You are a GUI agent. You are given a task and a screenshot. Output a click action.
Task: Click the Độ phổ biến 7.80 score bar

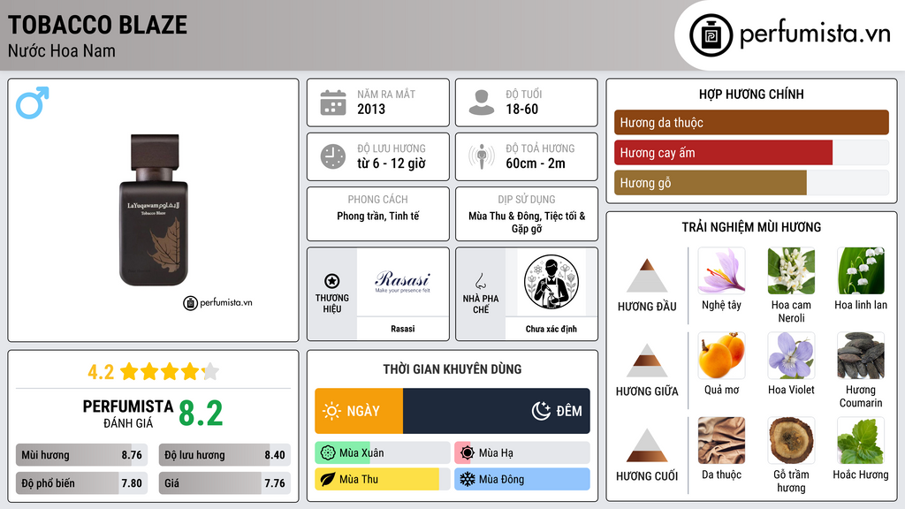click(81, 483)
